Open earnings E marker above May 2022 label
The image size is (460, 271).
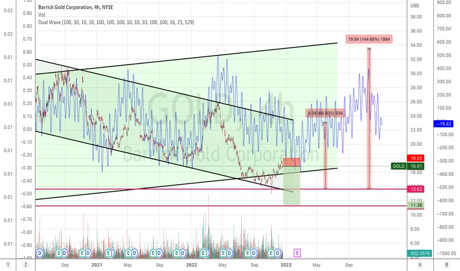point(223,253)
